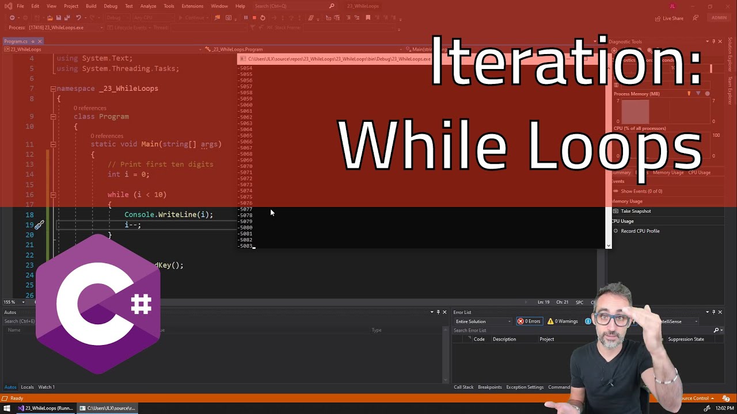Pin the Error List panel
The image size is (737, 414).
pos(713,312)
